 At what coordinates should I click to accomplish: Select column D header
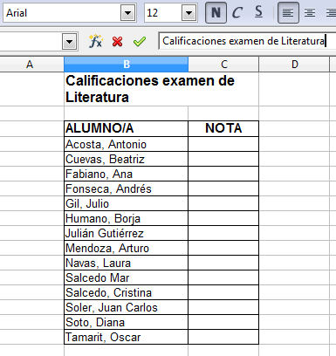coord(294,65)
